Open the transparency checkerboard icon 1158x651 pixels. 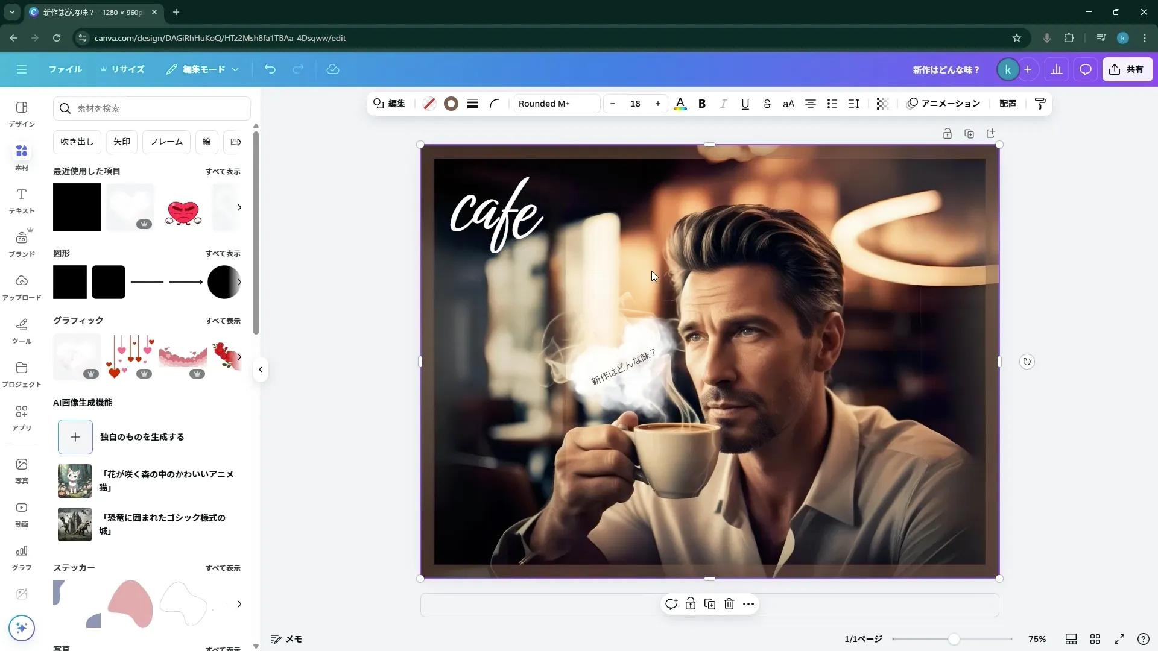(x=882, y=104)
